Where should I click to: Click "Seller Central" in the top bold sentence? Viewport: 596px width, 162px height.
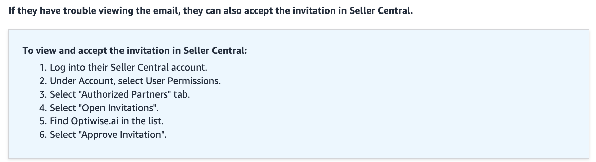pyautogui.click(x=380, y=11)
